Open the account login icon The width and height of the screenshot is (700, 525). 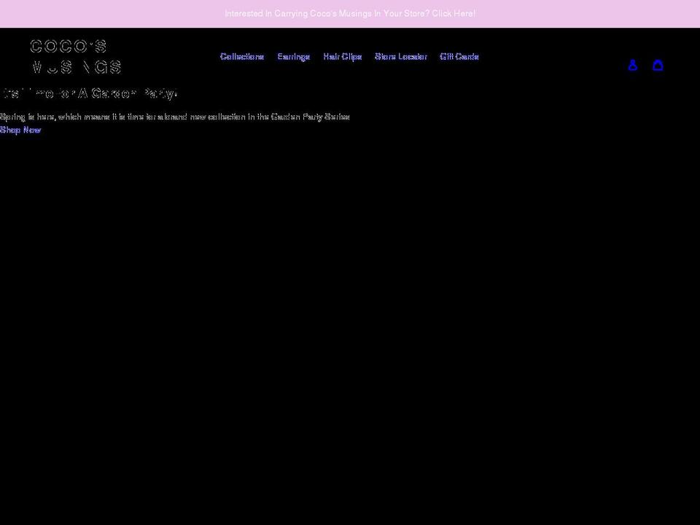[x=632, y=65]
